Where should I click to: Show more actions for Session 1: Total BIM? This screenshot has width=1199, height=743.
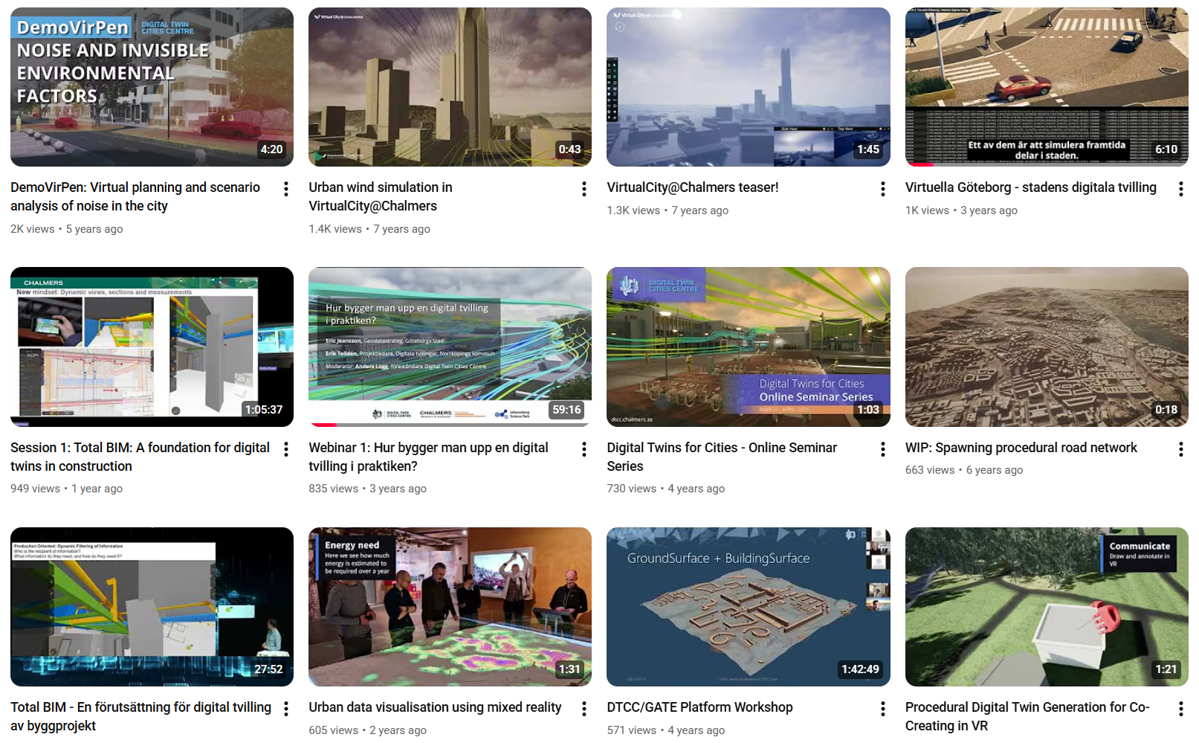click(x=286, y=449)
